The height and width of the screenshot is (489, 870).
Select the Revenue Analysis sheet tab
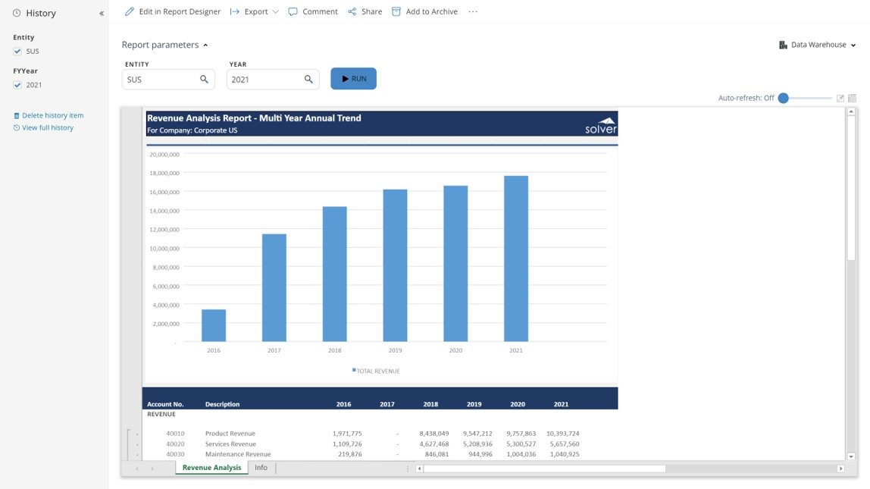(x=211, y=468)
